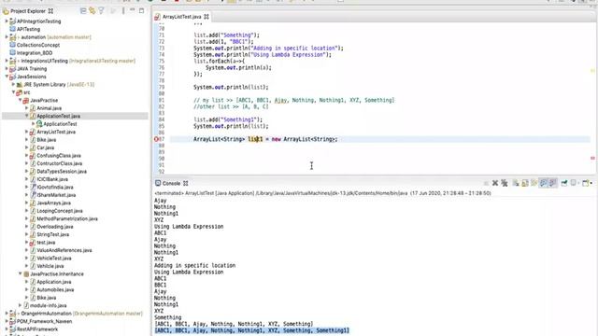Select the CollectionsConcept project

pyautogui.click(x=38, y=45)
